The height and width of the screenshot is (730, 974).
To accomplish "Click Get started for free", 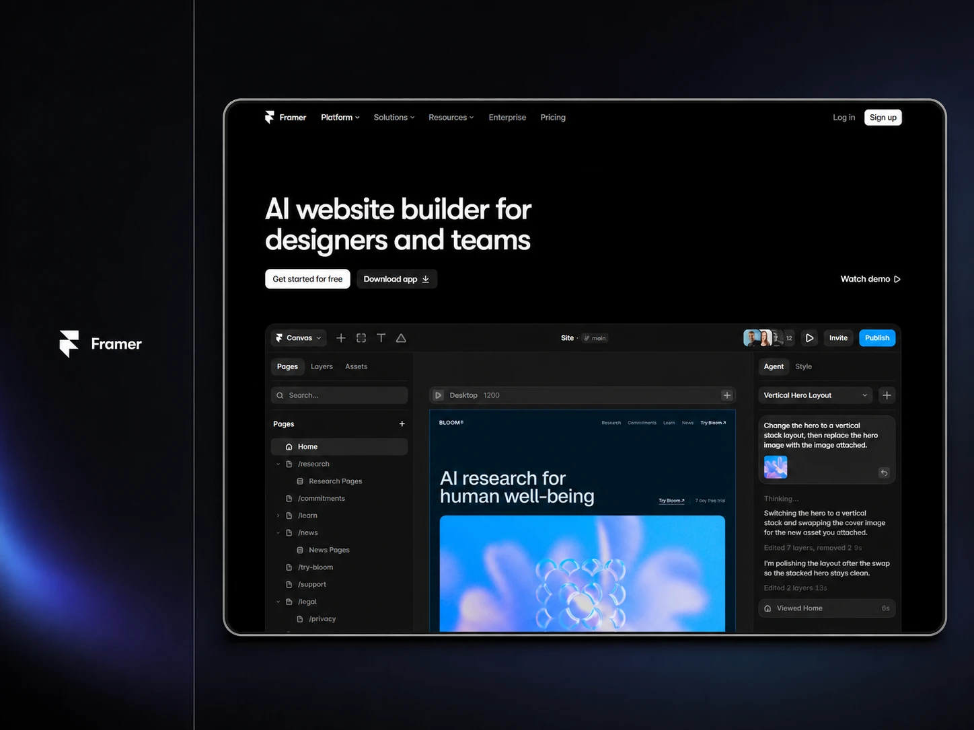I will point(307,279).
